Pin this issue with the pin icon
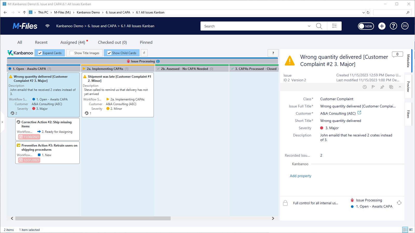 coord(382,87)
